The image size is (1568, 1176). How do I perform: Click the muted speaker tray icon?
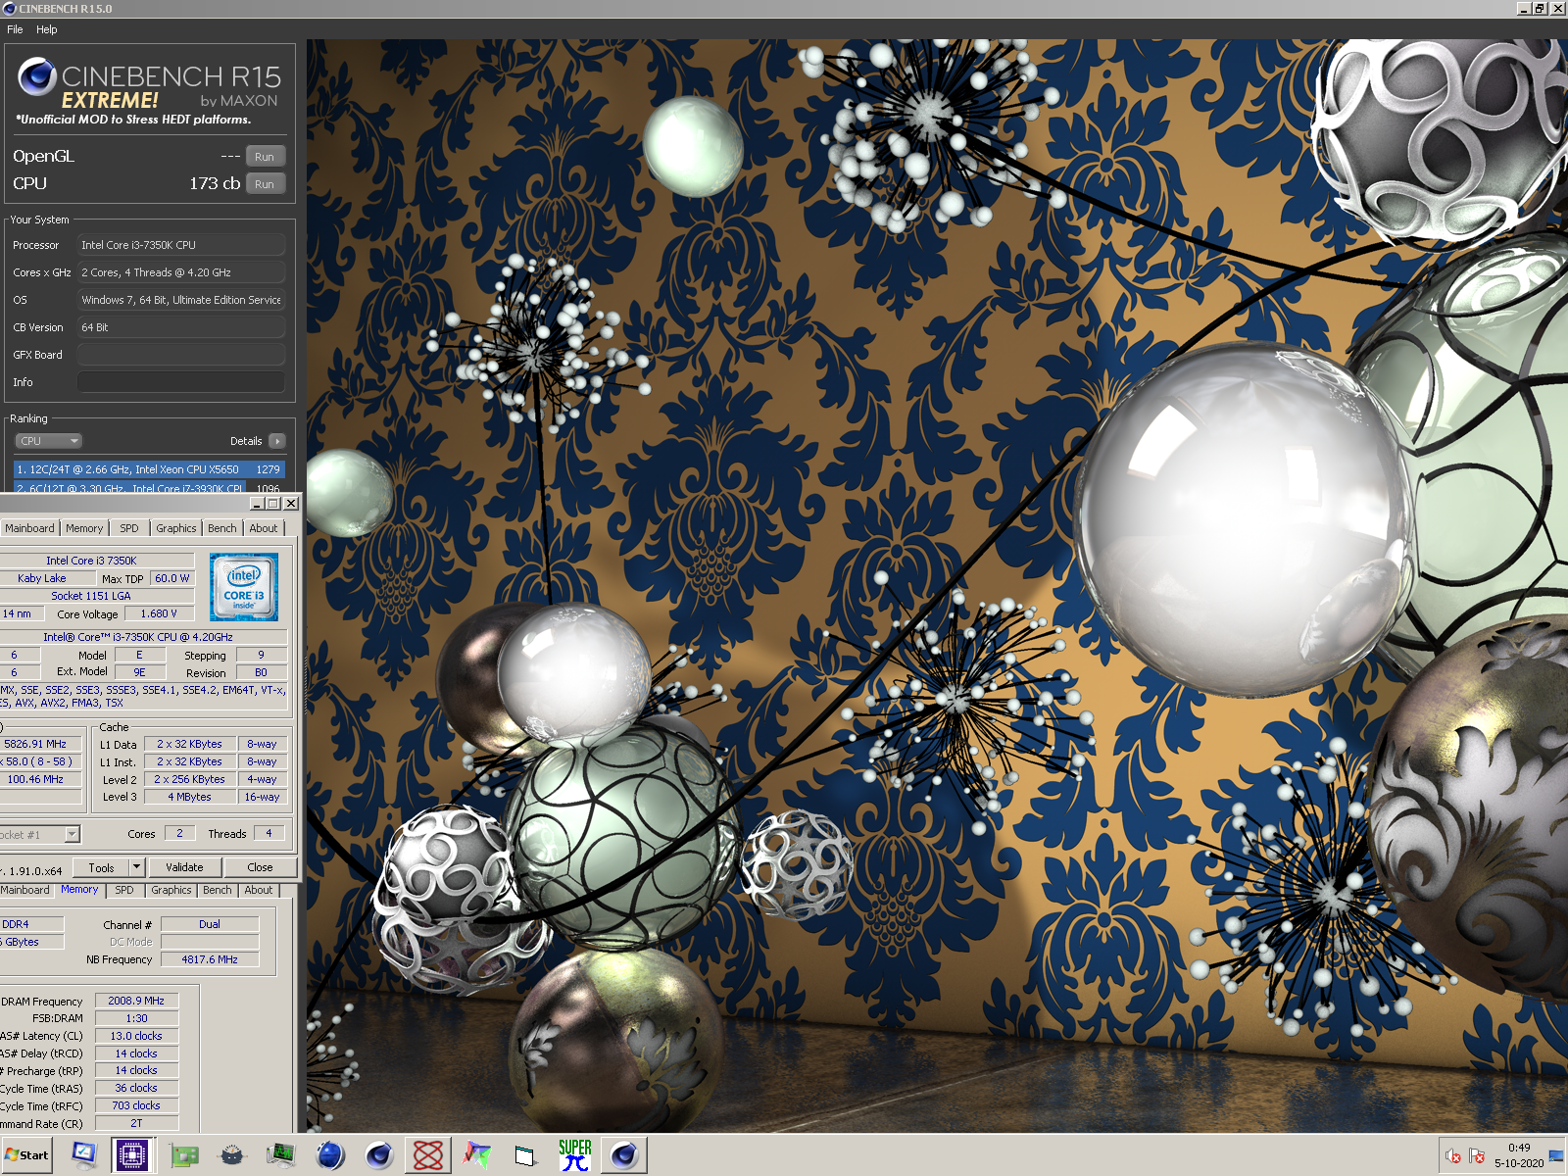(1453, 1156)
